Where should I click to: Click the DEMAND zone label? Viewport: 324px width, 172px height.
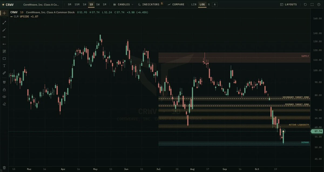(305, 142)
